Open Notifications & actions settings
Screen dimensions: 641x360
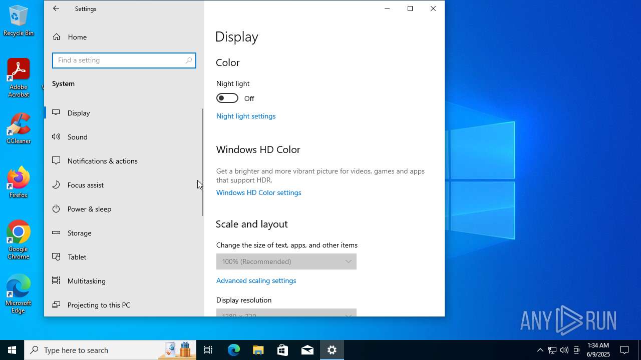point(123,161)
